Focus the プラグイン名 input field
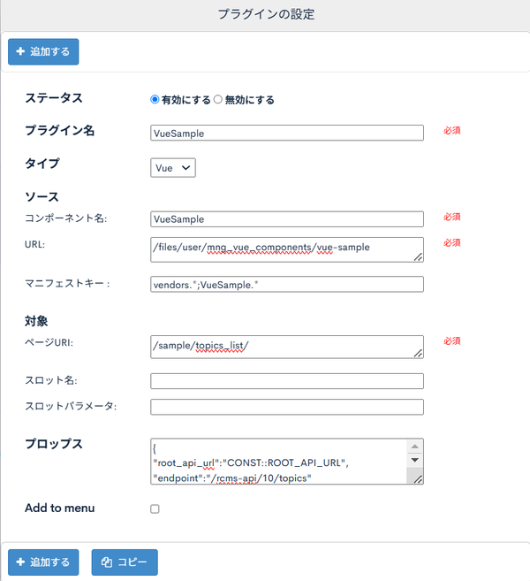The image size is (530, 581). point(287,133)
